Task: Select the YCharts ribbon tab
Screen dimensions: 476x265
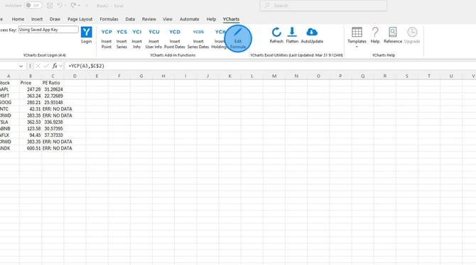Action: coord(231,19)
